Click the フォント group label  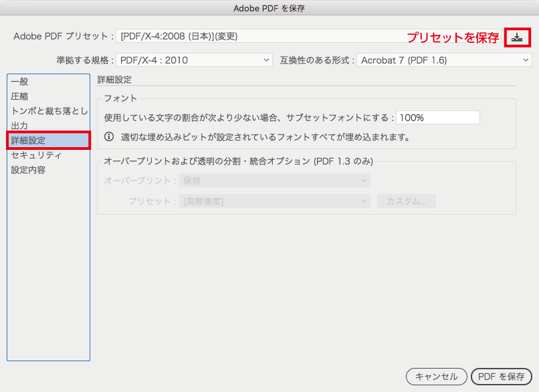(120, 98)
